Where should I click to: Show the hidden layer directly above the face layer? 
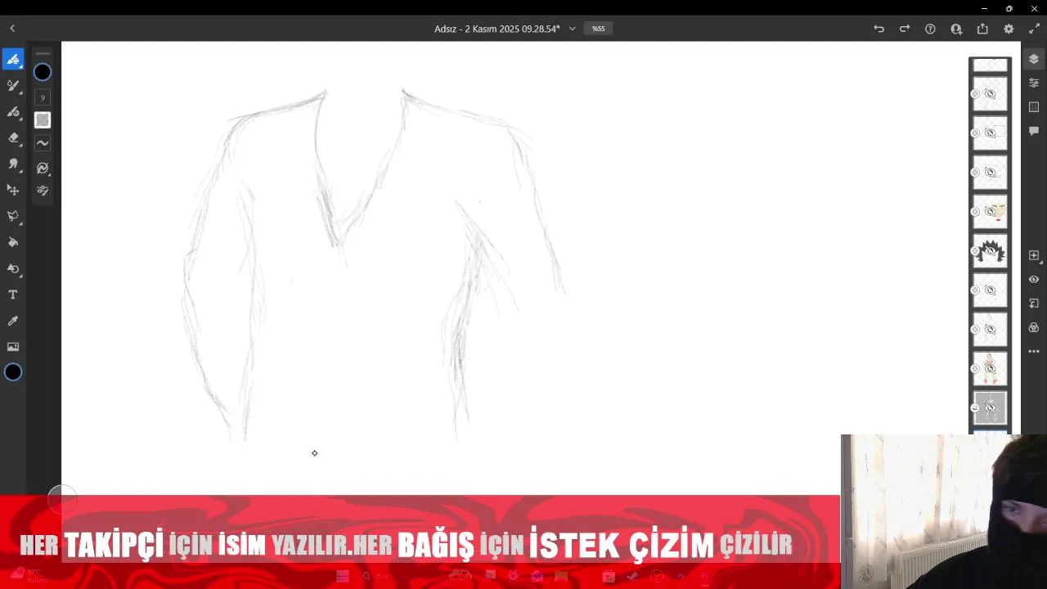991,173
